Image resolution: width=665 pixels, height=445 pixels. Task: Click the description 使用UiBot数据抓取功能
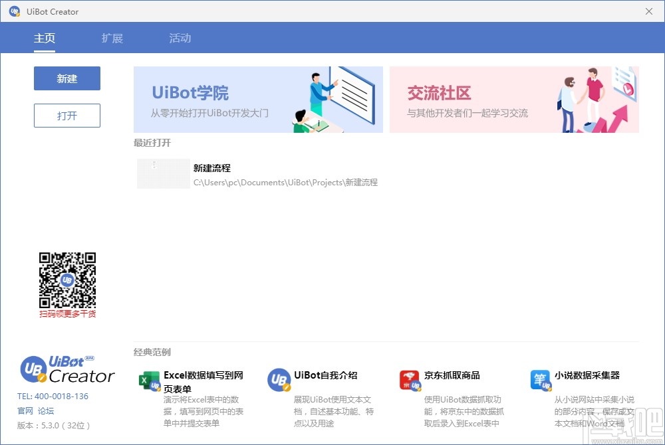464,412
